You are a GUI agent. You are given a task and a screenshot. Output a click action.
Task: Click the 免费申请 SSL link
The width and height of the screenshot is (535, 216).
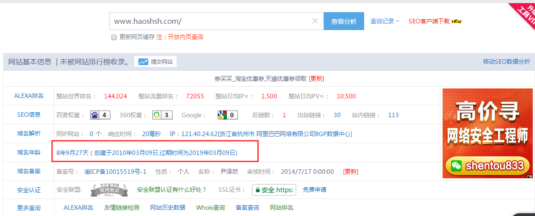click(x=315, y=190)
